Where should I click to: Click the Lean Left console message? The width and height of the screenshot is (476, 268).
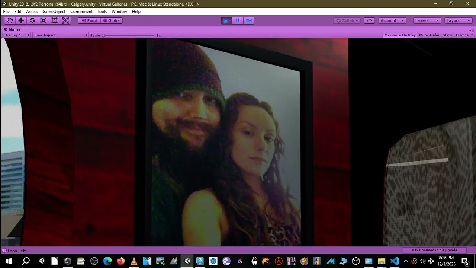[17, 251]
